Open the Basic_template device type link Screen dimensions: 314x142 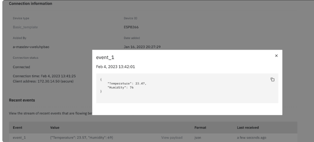(25, 27)
